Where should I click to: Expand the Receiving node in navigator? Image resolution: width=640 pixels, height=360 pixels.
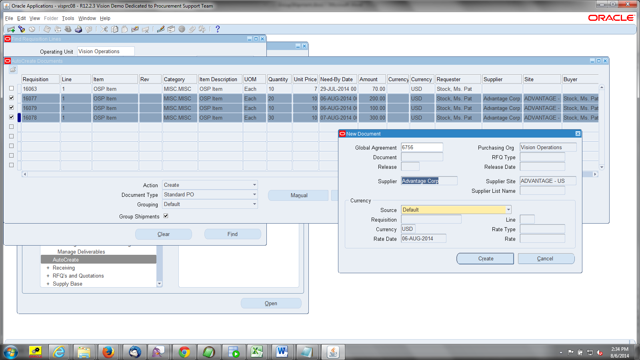48,268
